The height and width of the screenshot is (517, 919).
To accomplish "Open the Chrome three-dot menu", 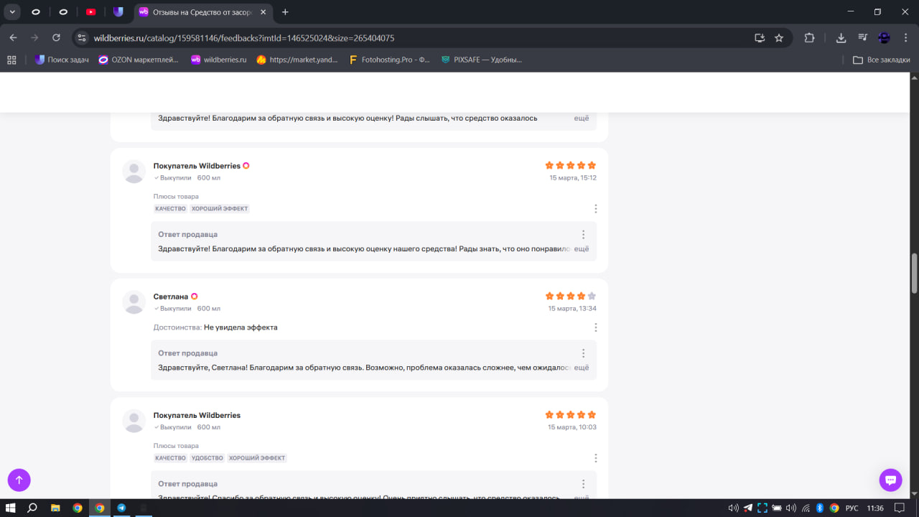I will (x=905, y=38).
